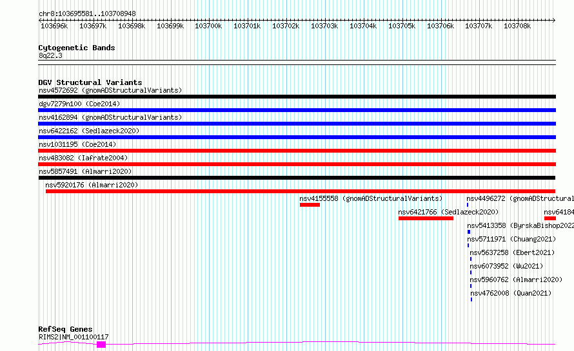Click the chr8:103695581..103708948 coordinates

click(87, 14)
